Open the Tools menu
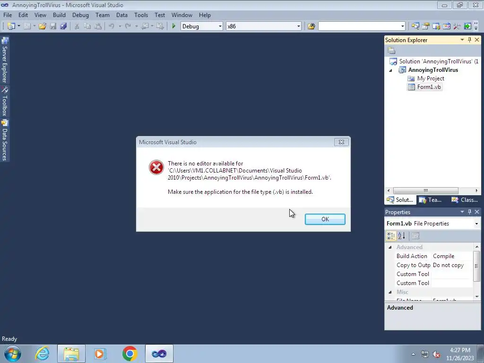The image size is (484, 363). [x=141, y=15]
